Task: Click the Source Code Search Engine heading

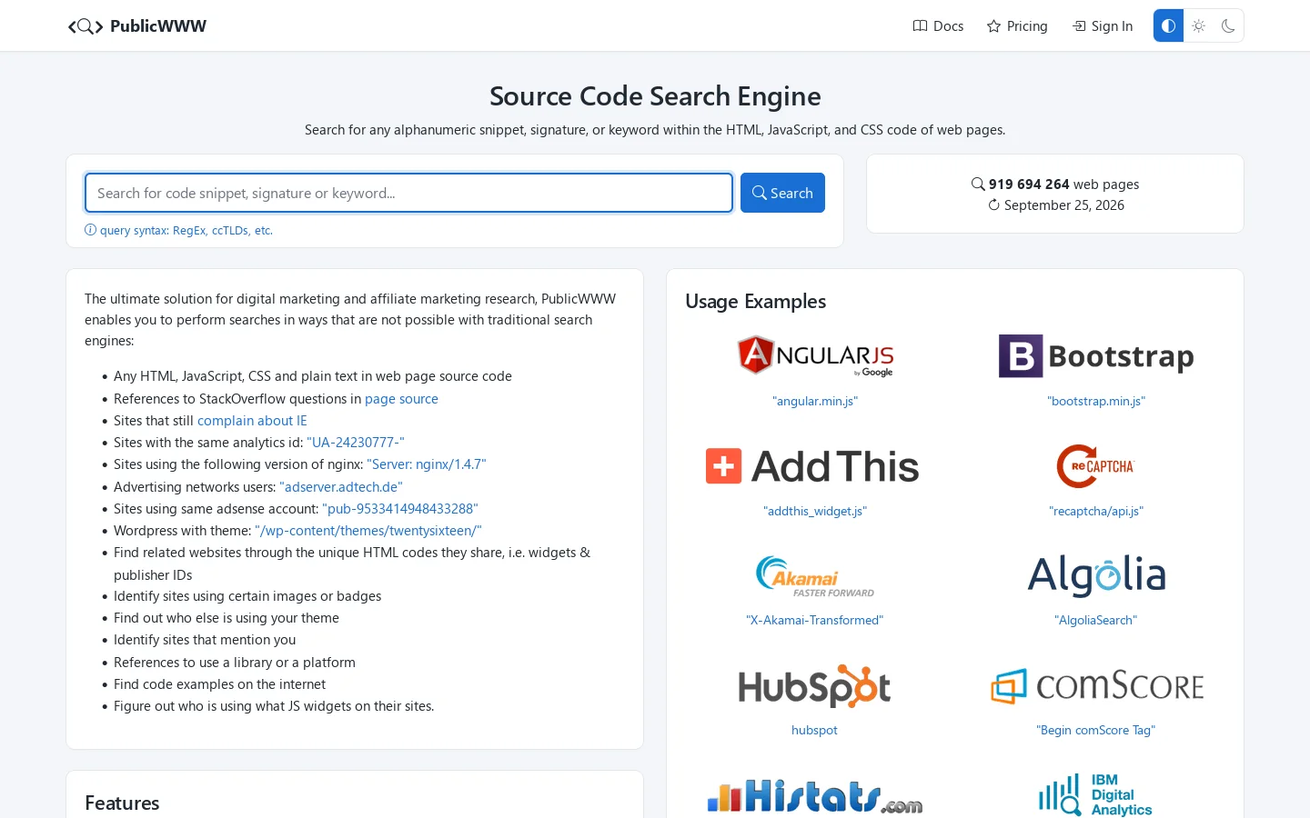Action: point(655,95)
